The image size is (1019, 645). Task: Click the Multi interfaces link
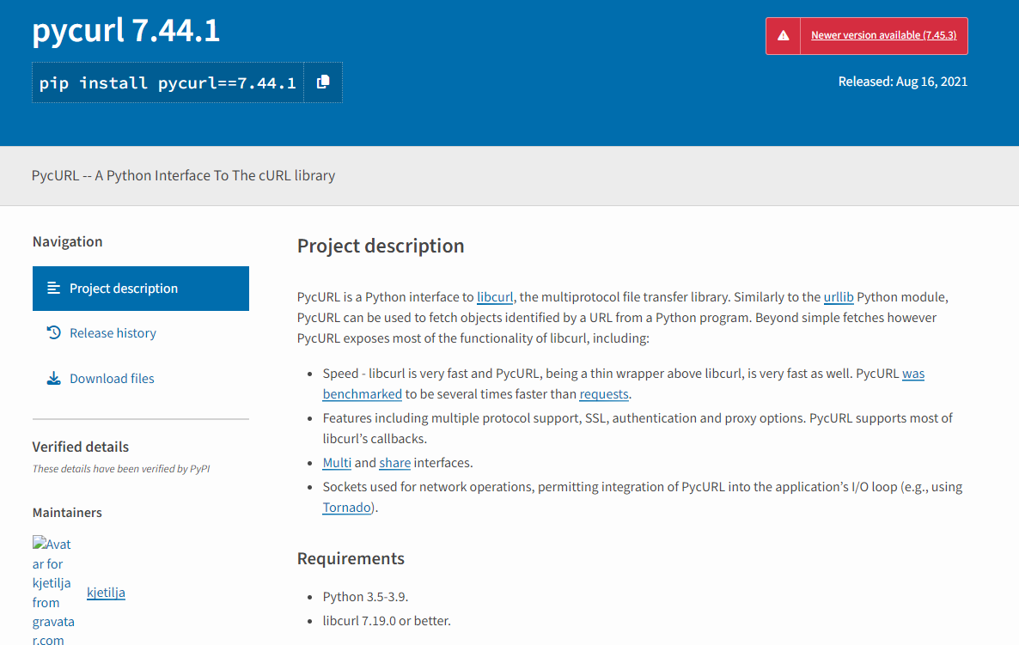(x=337, y=462)
